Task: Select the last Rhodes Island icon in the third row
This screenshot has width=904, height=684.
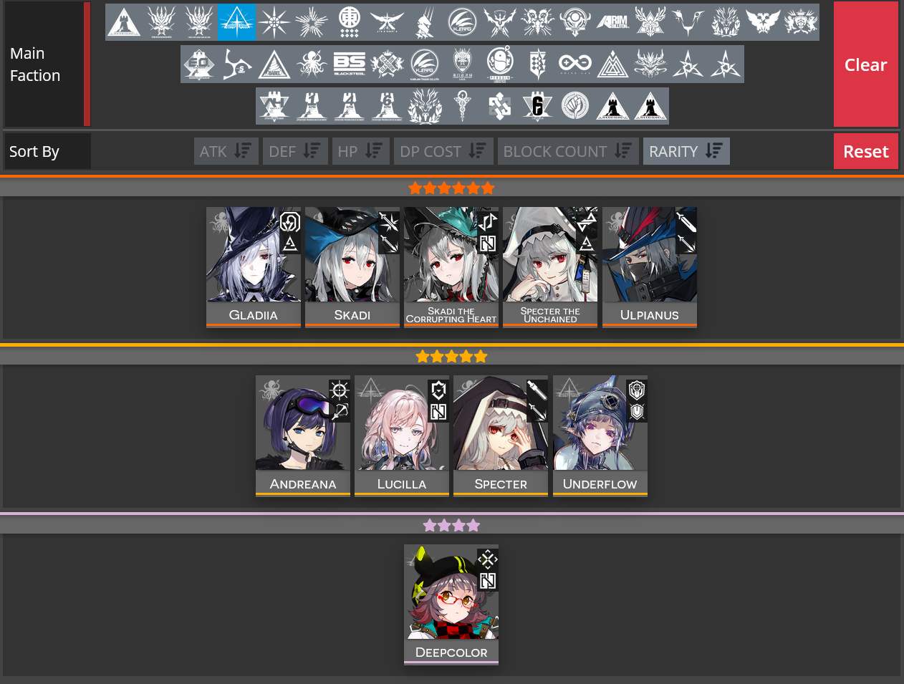Action: 650,106
